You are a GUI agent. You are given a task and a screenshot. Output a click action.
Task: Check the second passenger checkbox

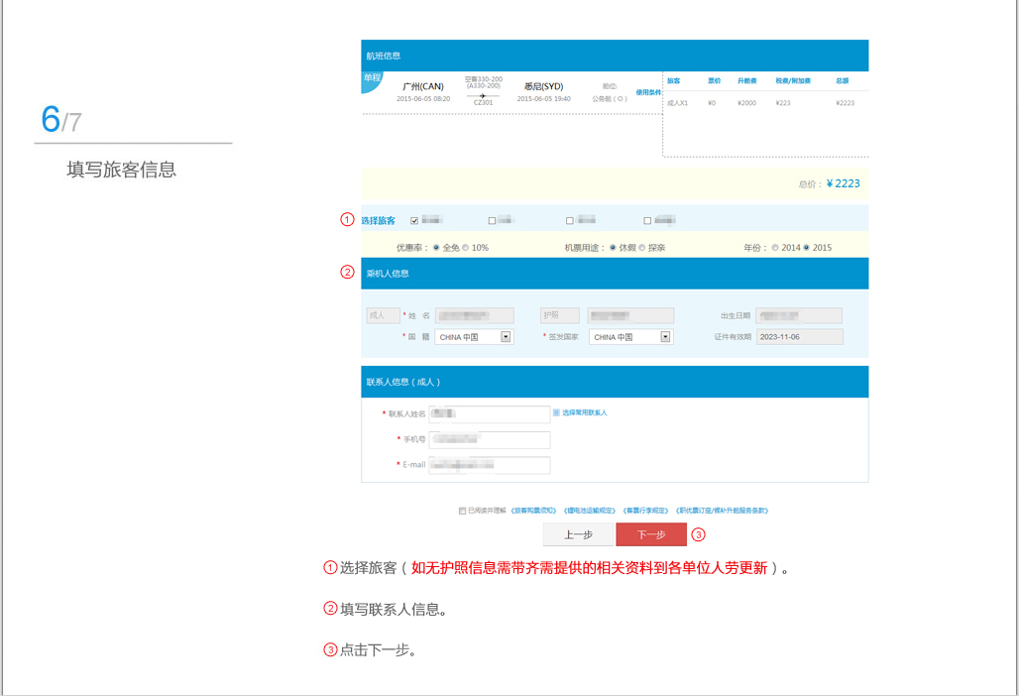click(490, 219)
